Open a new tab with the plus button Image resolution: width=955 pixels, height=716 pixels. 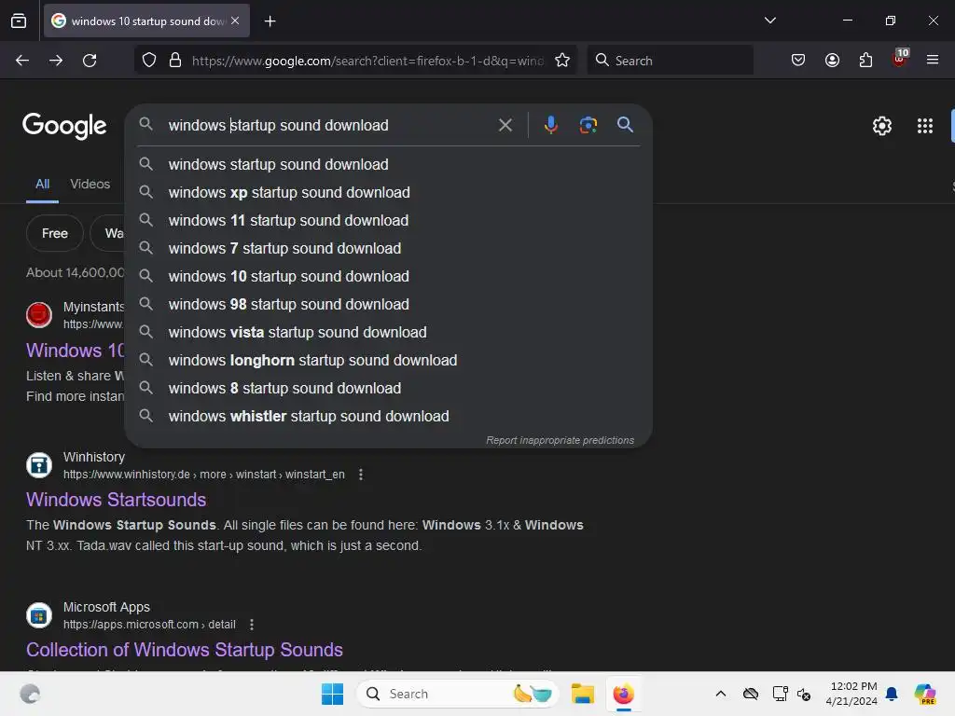[x=270, y=21]
